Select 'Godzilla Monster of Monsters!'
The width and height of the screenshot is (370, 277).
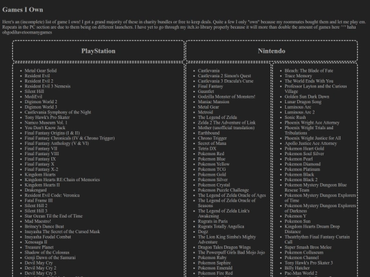pyautogui.click(x=227, y=96)
